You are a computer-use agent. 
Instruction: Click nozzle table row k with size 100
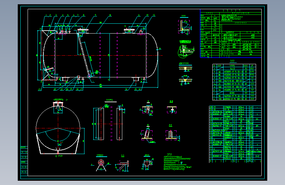(234, 99)
